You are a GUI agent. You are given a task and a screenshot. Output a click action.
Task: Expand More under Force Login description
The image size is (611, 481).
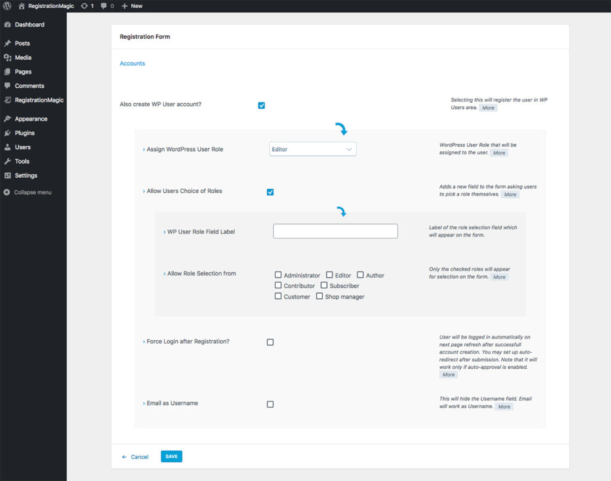(x=448, y=375)
